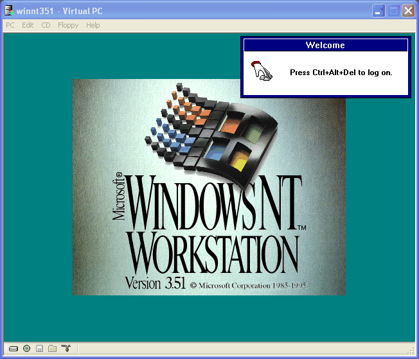419x359 pixels.
Task: Open the CD menu
Action: click(x=46, y=25)
